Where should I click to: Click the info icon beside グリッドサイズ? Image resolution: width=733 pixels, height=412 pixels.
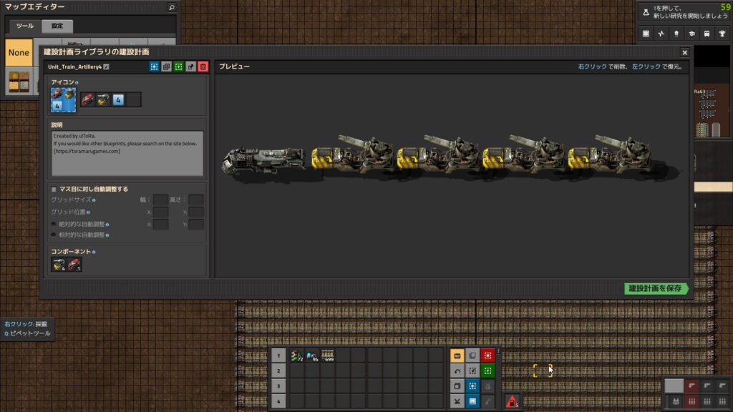[x=94, y=200]
